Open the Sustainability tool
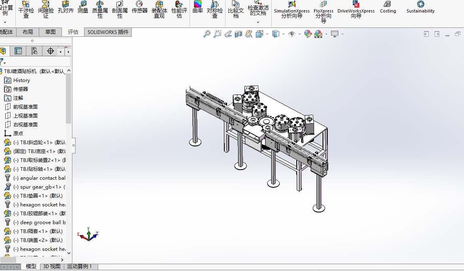 (420, 7)
